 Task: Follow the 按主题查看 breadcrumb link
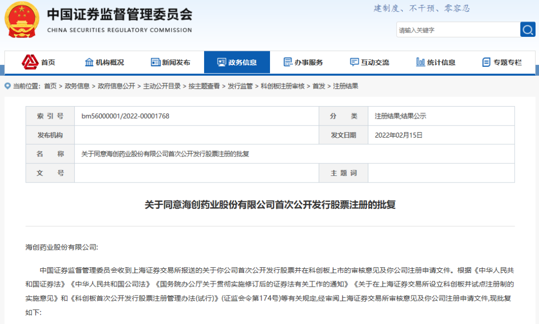tap(204, 86)
